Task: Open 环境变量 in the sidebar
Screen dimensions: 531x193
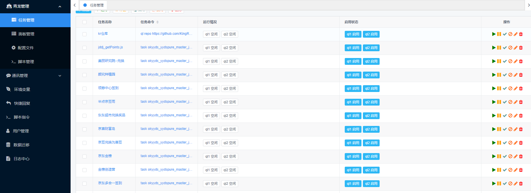Action: pos(35,89)
